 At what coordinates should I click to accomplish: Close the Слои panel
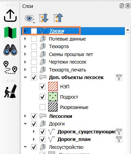pyautogui.click(x=128, y=6)
